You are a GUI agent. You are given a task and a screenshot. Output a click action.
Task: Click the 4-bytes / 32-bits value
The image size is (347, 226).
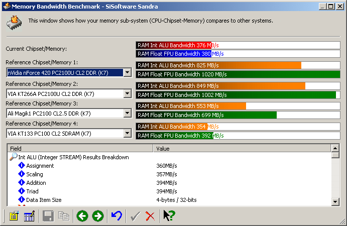(176, 200)
